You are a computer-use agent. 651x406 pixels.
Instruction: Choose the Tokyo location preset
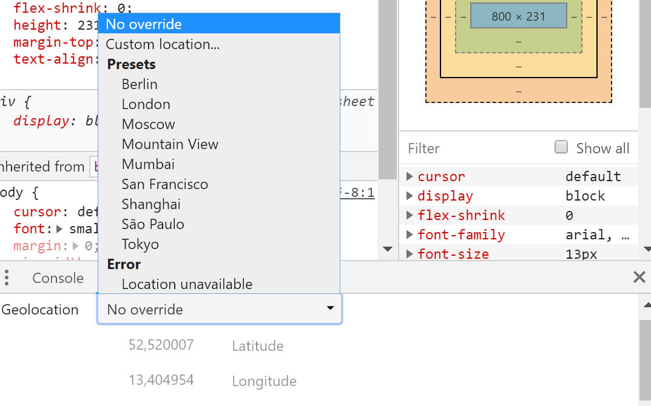pos(140,244)
